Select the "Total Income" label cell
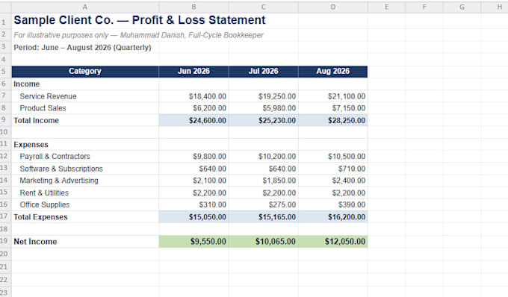 pyautogui.click(x=85, y=120)
